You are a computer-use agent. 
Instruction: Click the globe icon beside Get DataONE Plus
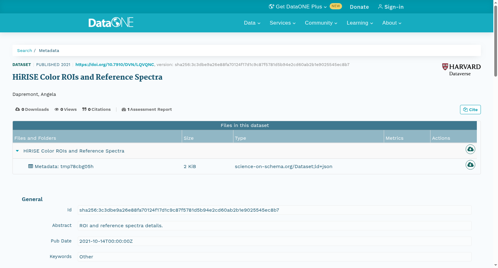click(271, 7)
